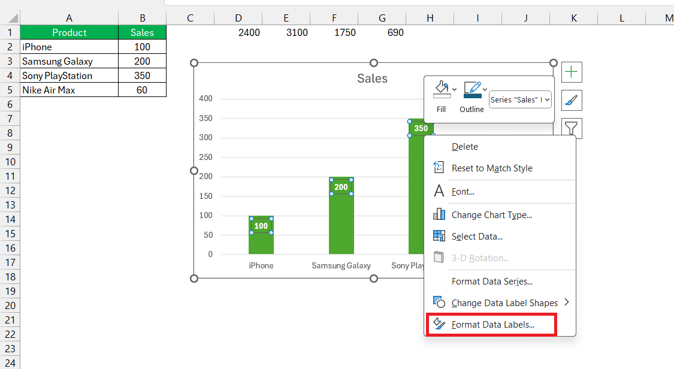This screenshot has width=674, height=369.
Task: Expand the Outline dropdown arrow
Action: point(485,90)
